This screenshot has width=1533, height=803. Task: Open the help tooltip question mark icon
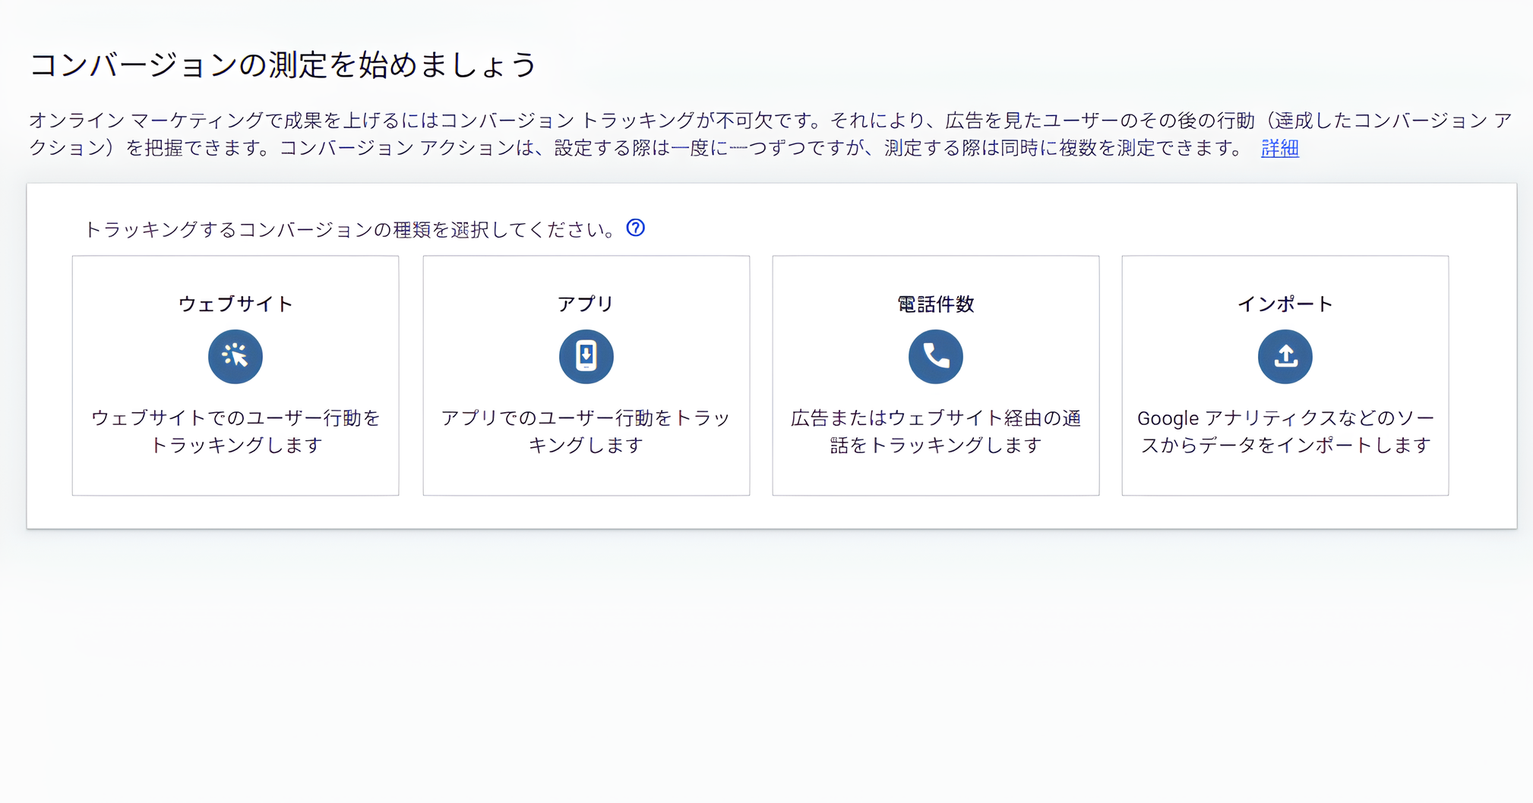coord(636,228)
